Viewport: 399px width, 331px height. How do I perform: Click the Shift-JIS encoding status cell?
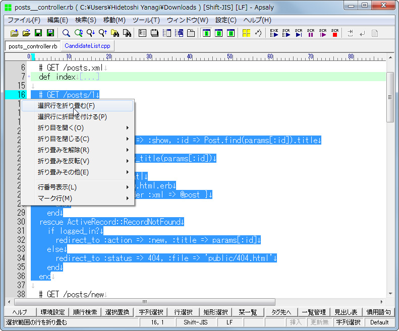click(195, 322)
